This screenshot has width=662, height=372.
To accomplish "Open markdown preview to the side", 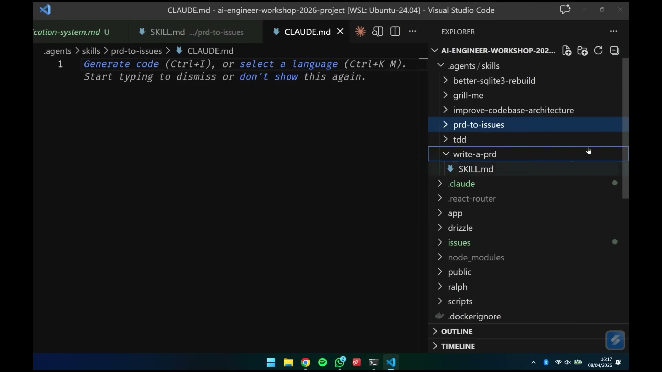I will [x=378, y=32].
